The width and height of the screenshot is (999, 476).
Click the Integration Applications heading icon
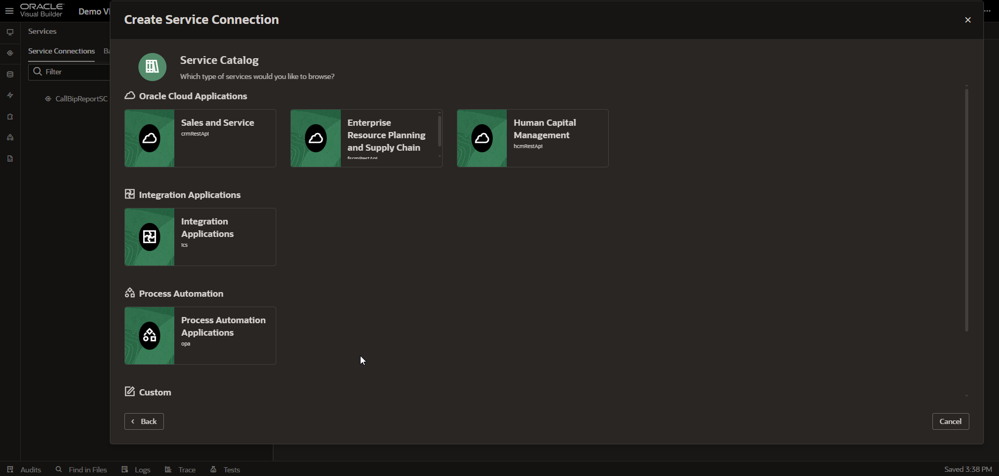coord(130,194)
